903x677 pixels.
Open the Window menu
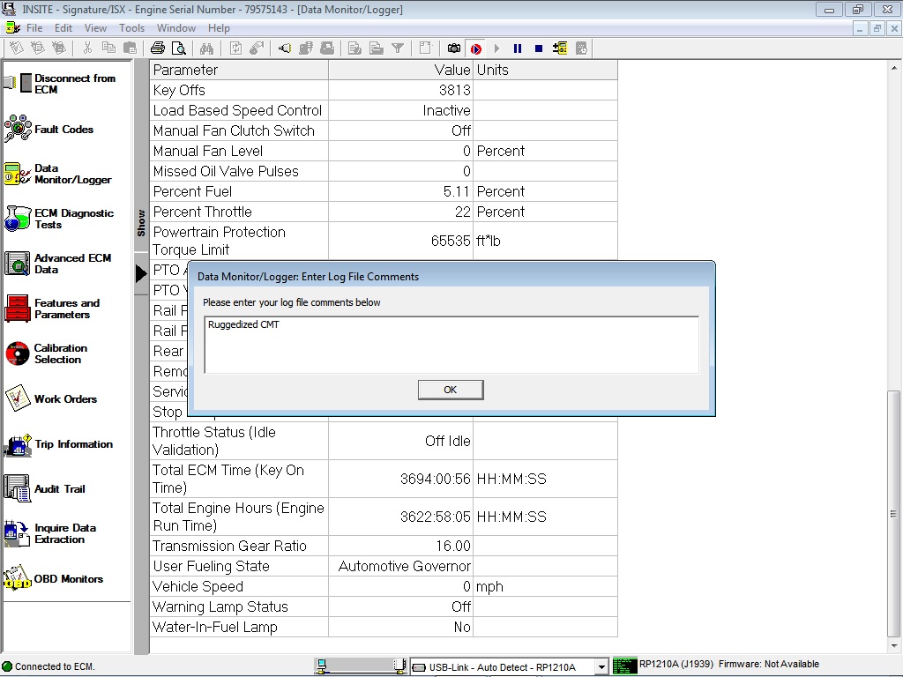click(x=176, y=27)
